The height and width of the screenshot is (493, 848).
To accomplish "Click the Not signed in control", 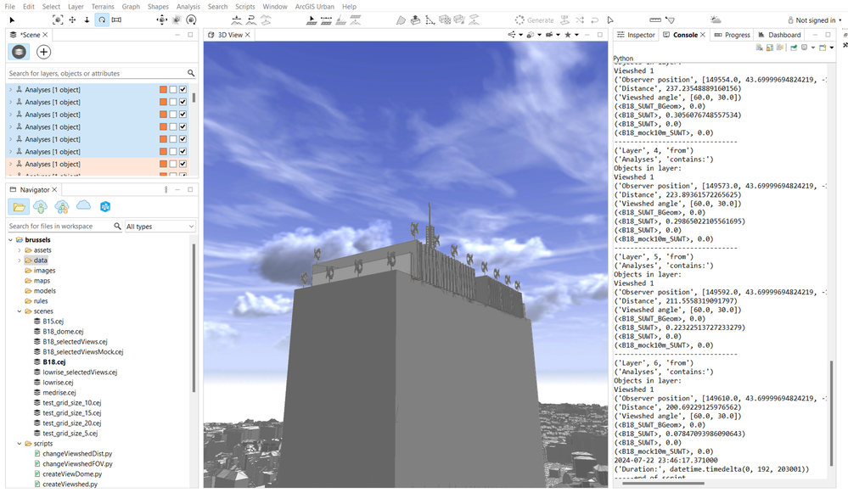I will [x=813, y=19].
